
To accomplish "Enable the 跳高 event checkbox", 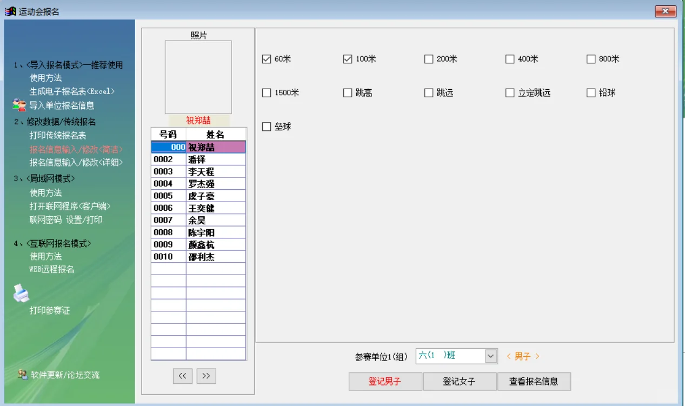I will [347, 93].
